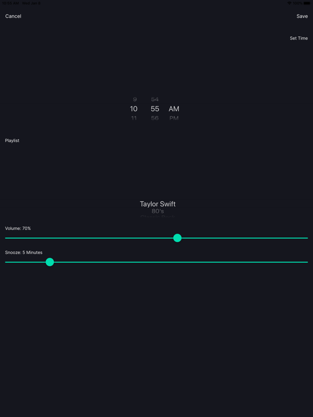
Task: Click the Volume slider handle
Action: pyautogui.click(x=178, y=238)
